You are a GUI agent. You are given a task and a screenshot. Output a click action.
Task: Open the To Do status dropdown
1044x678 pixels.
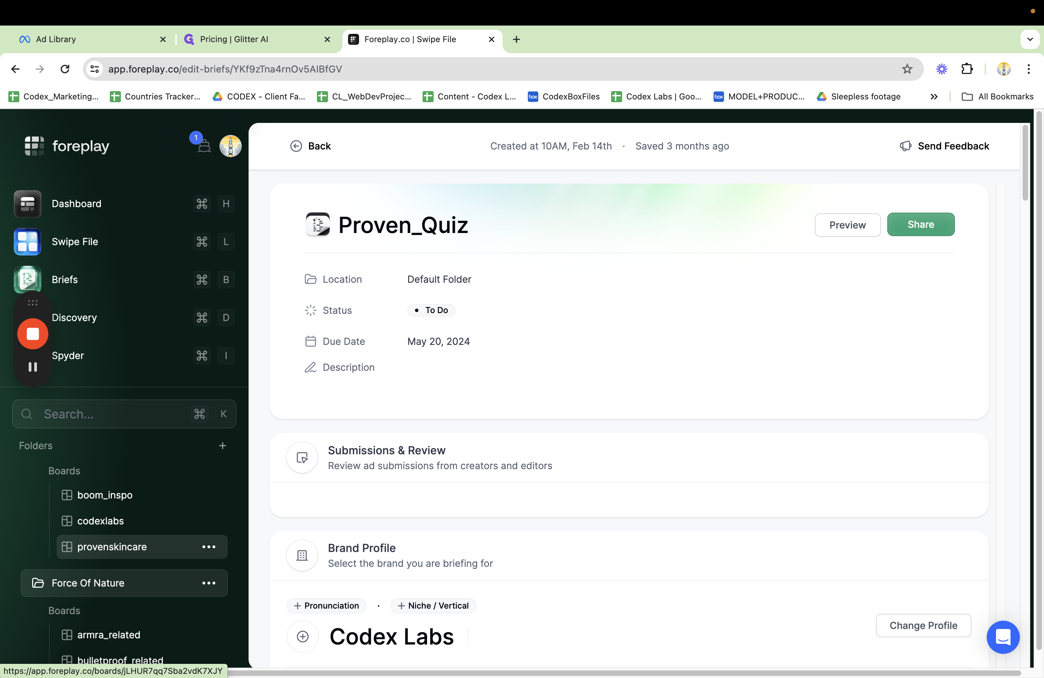coord(431,310)
